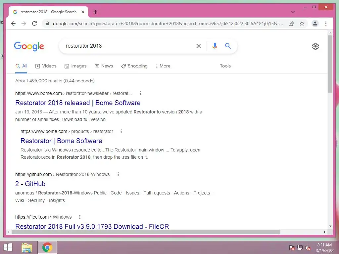Open the search Tools options
Image resolution: width=339 pixels, height=254 pixels.
coord(225,66)
